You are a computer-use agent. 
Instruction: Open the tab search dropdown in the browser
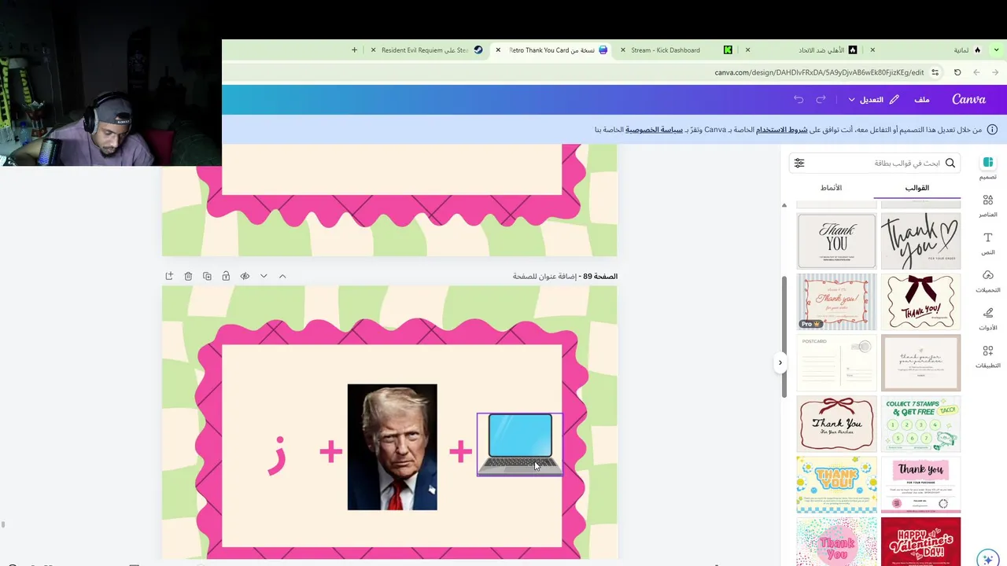[x=997, y=50]
